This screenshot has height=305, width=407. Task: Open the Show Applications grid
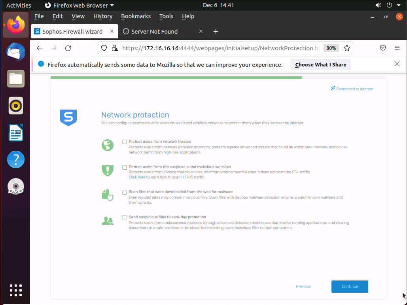(16, 290)
